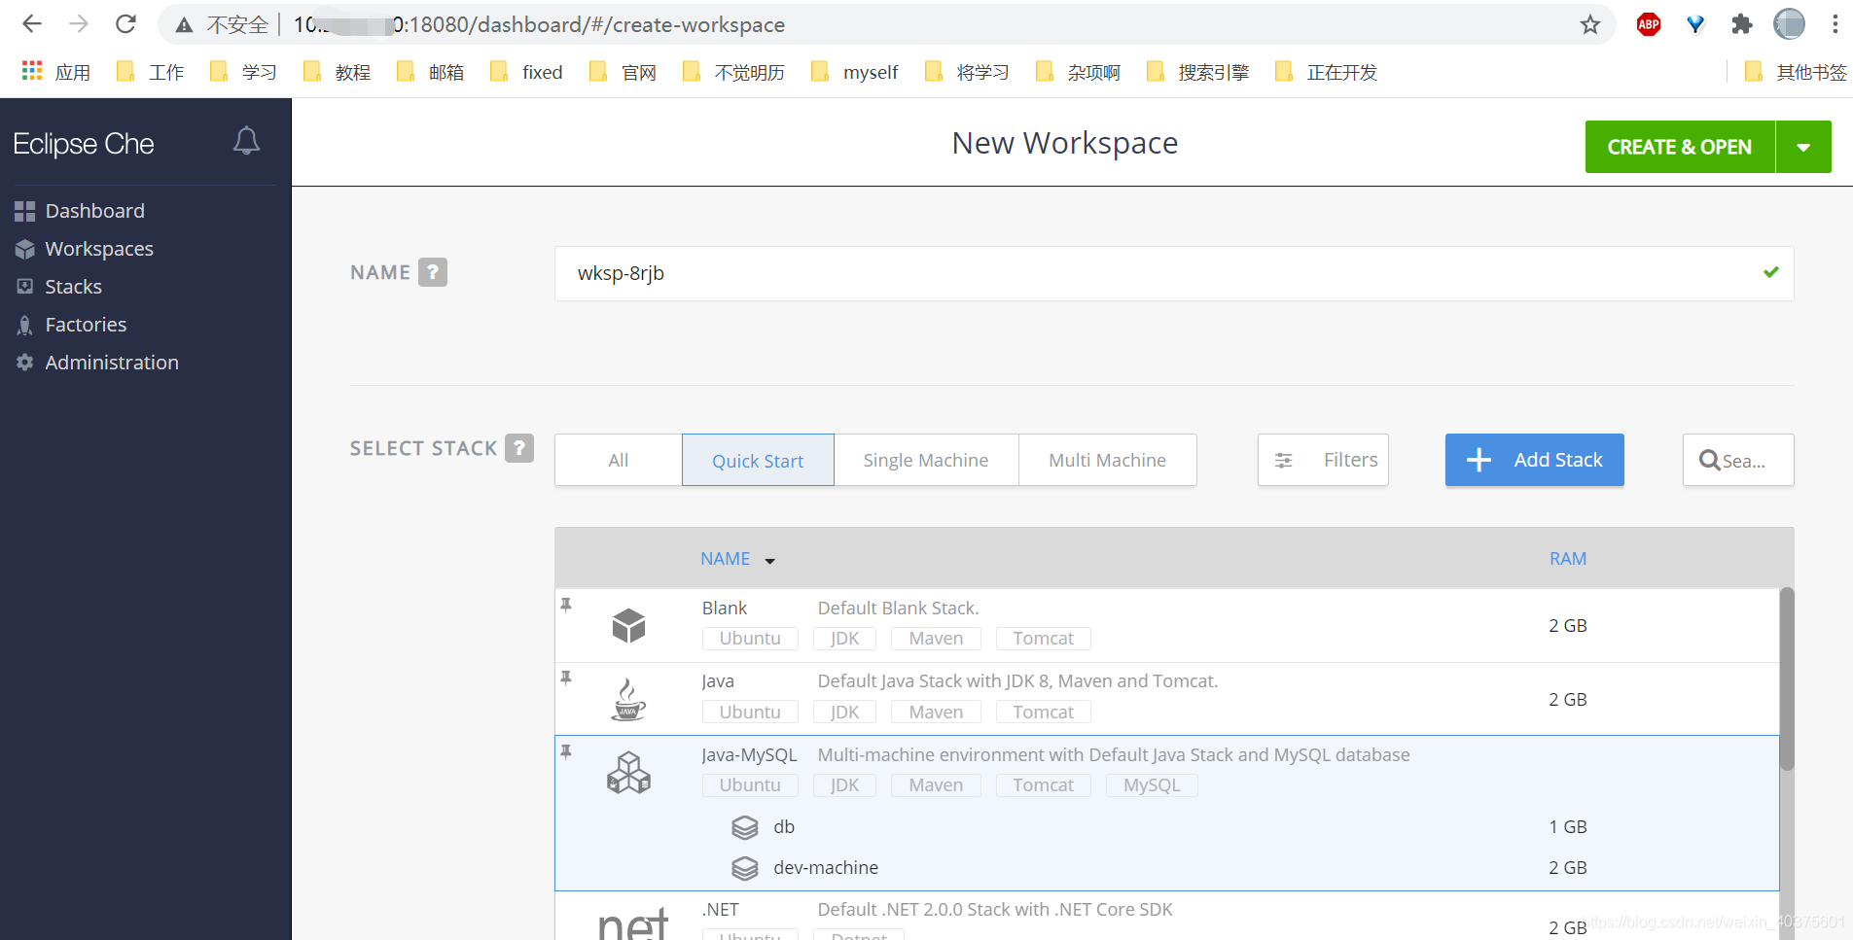Show help for SELECT STACK
Image resolution: width=1853 pixels, height=940 pixels.
click(519, 448)
